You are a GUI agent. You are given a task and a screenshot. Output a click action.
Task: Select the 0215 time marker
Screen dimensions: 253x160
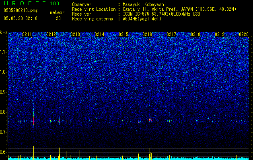(123, 34)
